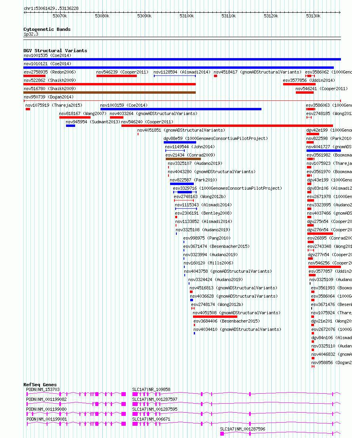Select the 1p32.3 cytogenetic band label
Screen dimensions: 352x438
(31, 34)
